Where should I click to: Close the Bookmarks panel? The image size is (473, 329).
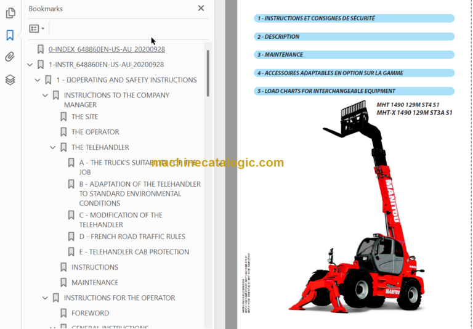click(x=201, y=8)
